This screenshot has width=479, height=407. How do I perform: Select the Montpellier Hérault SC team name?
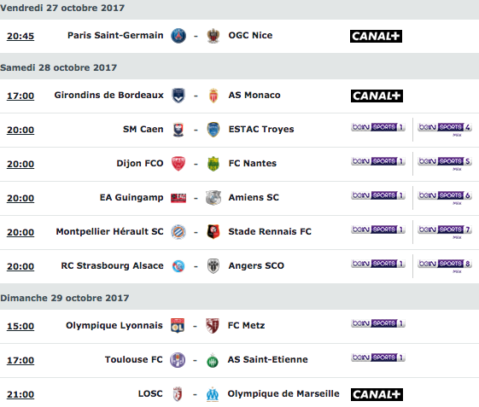coord(109,231)
